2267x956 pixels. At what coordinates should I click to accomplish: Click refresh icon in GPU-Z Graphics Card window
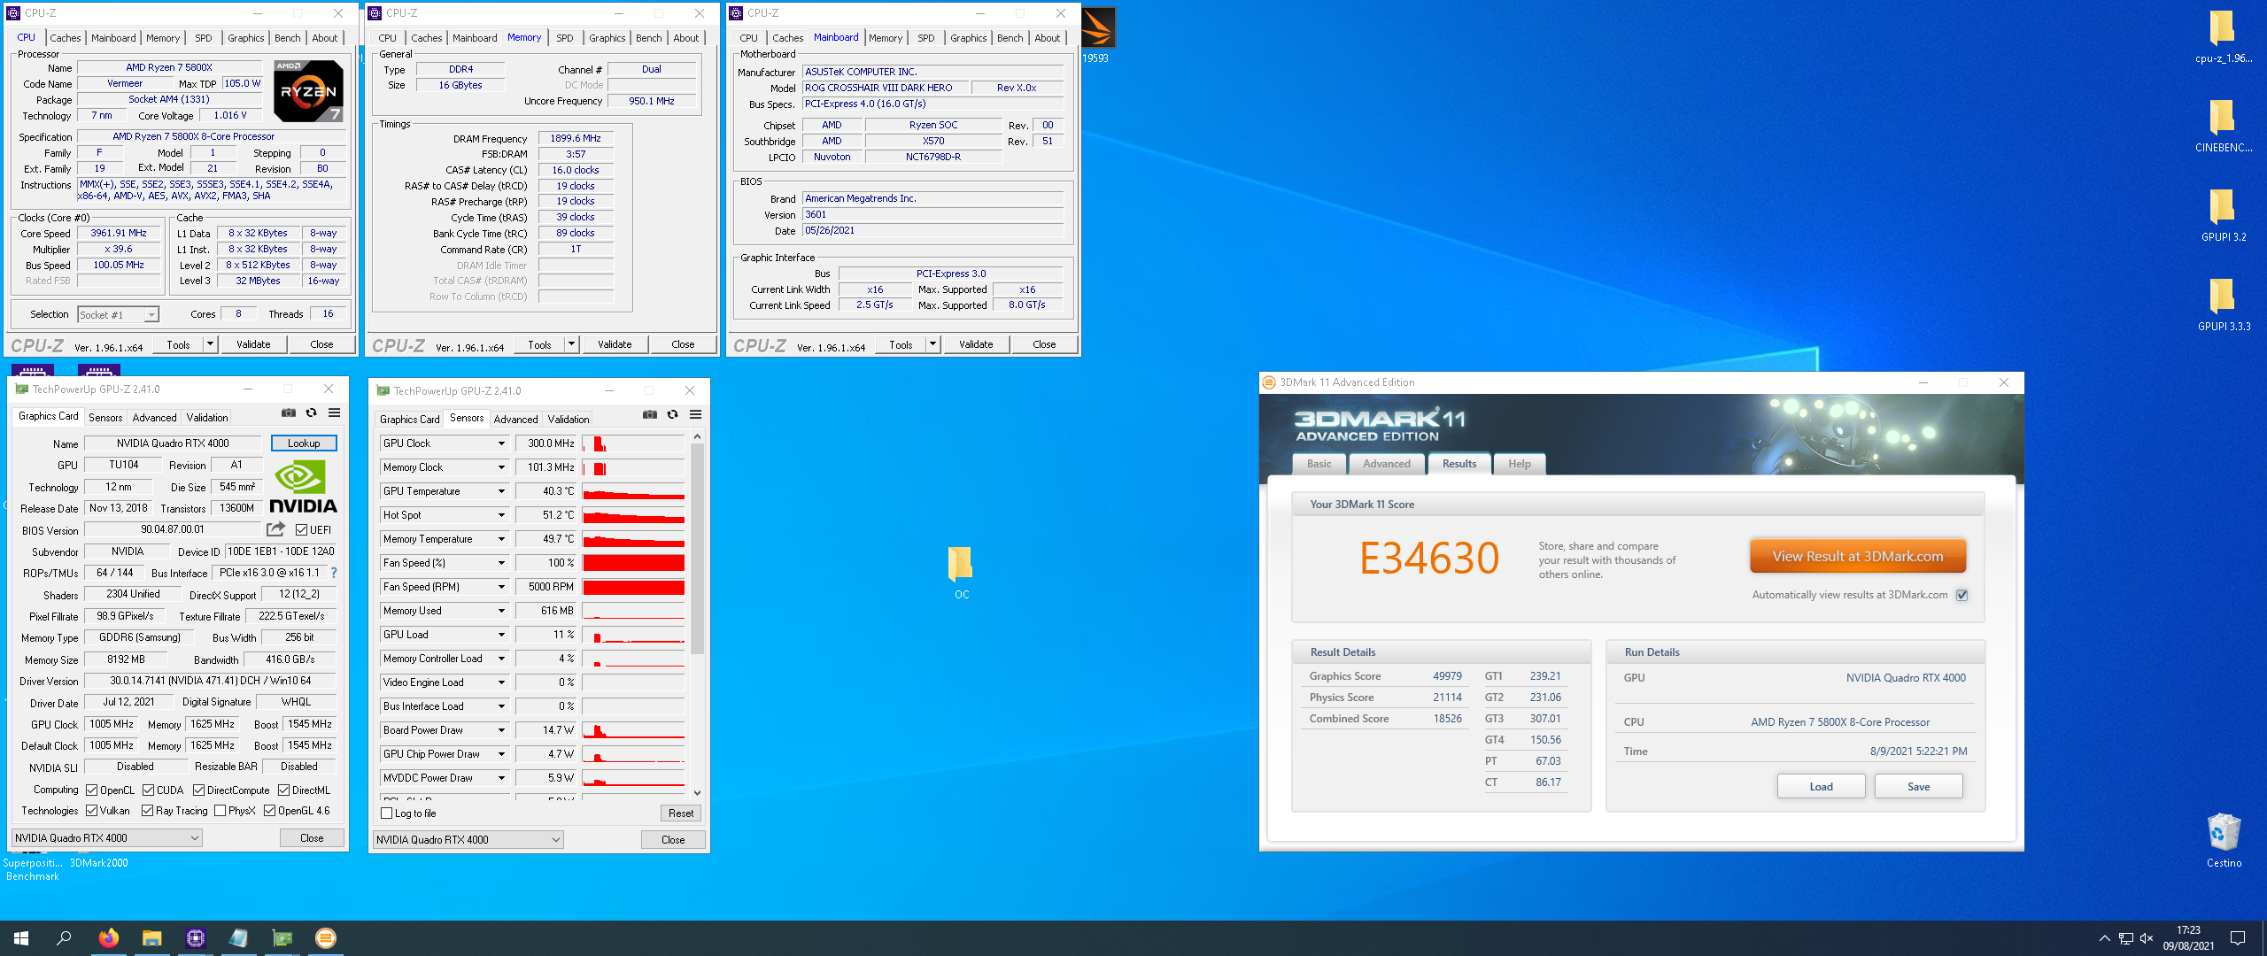311,412
